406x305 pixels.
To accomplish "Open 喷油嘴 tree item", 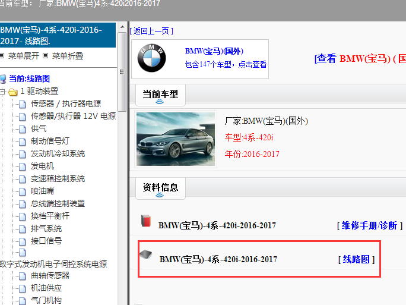I will pos(43,191).
